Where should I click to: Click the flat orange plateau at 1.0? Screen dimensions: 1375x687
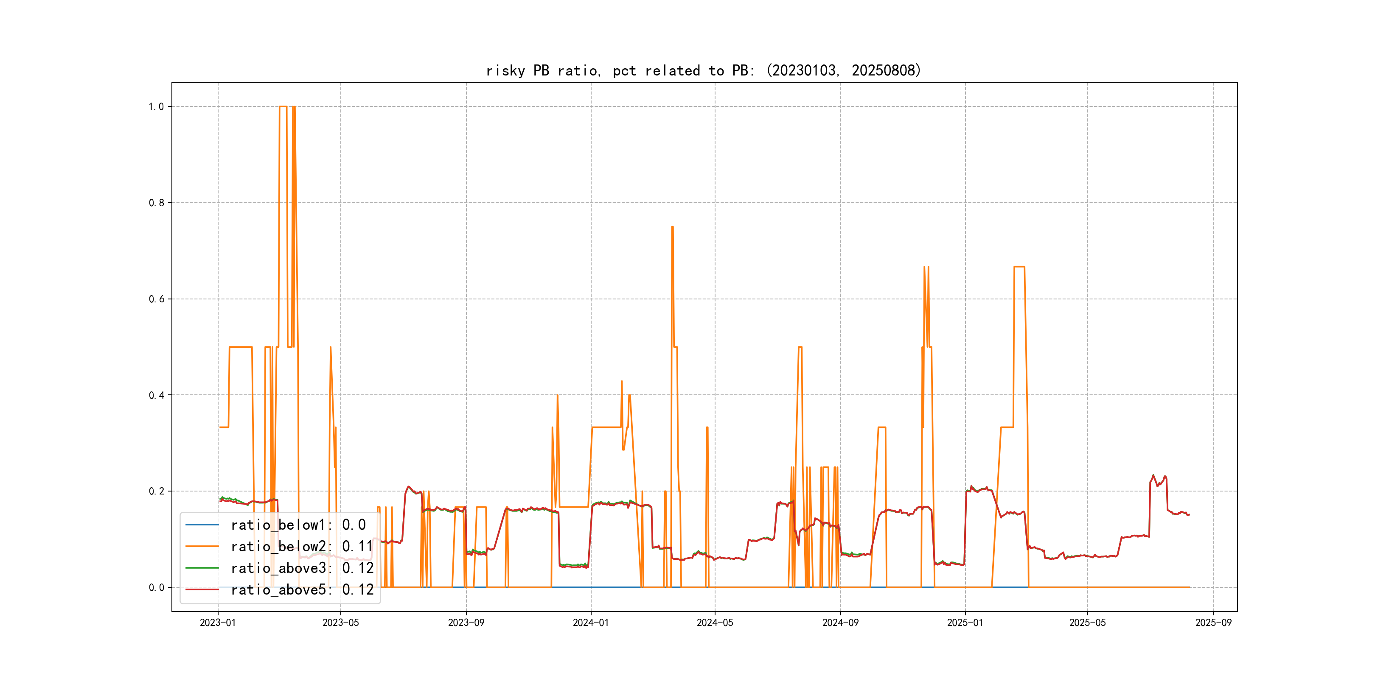(283, 107)
